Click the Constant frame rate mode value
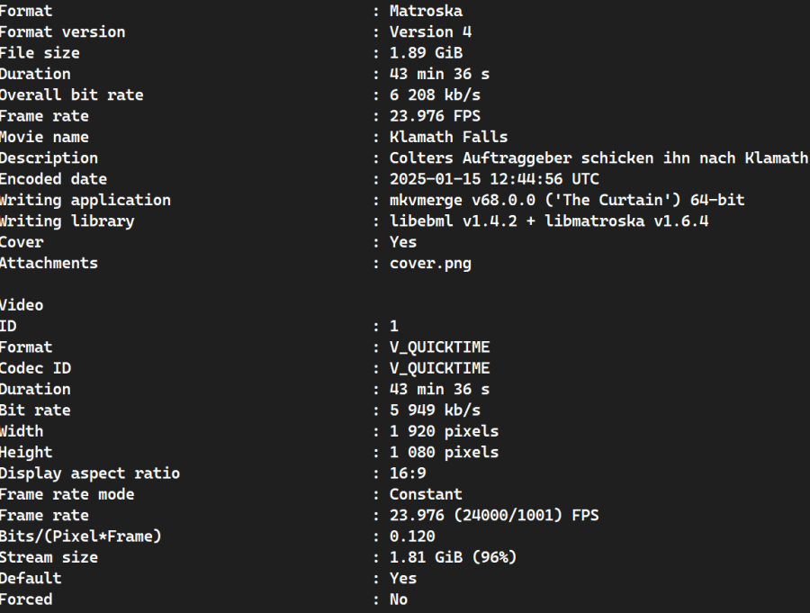Screen dimensions: 810x613 tap(426, 494)
